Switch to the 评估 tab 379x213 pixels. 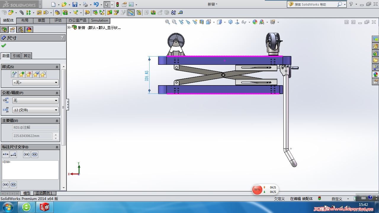(x=58, y=21)
